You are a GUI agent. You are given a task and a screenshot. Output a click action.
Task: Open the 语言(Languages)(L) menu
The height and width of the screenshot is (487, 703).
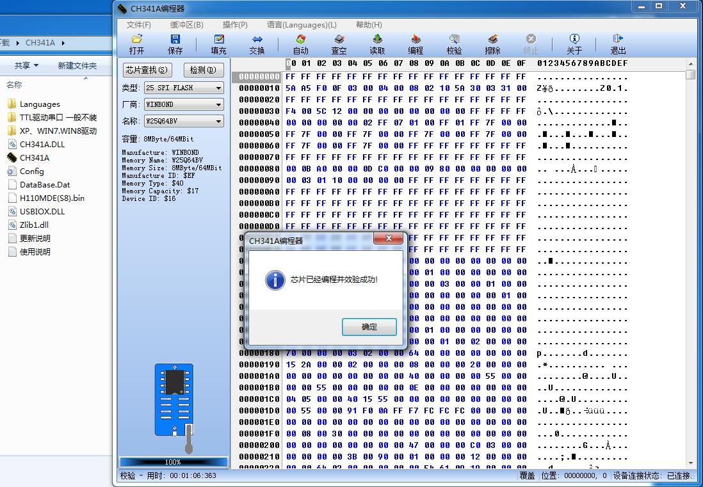click(x=302, y=25)
